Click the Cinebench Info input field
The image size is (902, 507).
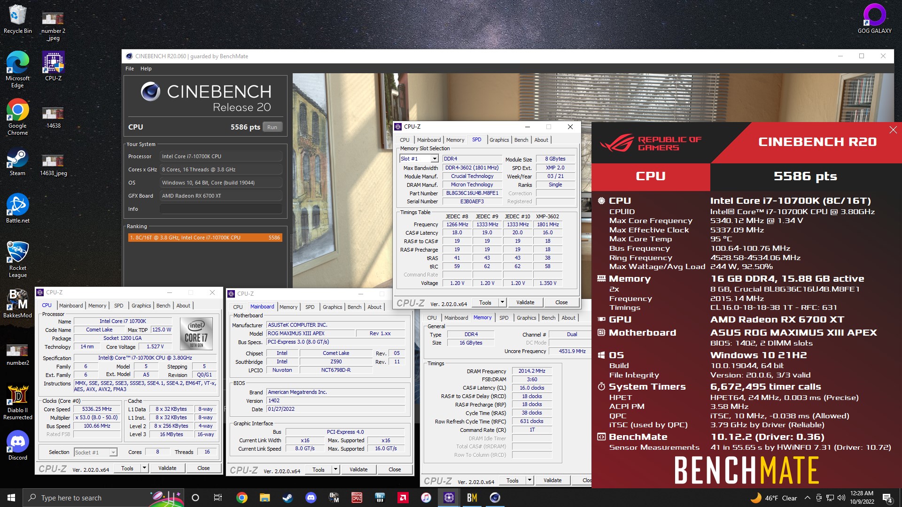(x=221, y=209)
